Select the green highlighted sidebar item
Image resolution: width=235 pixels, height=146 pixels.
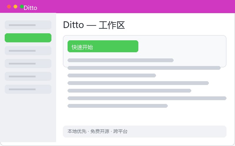[x=28, y=38]
